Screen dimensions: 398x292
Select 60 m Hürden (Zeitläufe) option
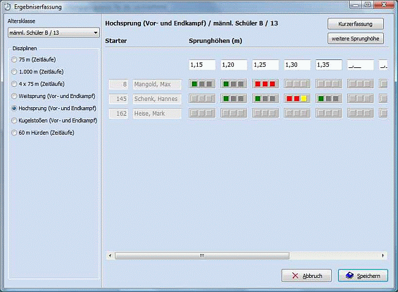14,133
